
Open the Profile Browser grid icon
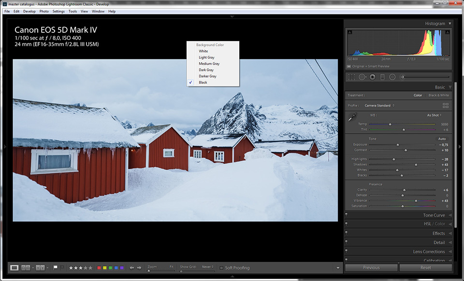(445, 105)
